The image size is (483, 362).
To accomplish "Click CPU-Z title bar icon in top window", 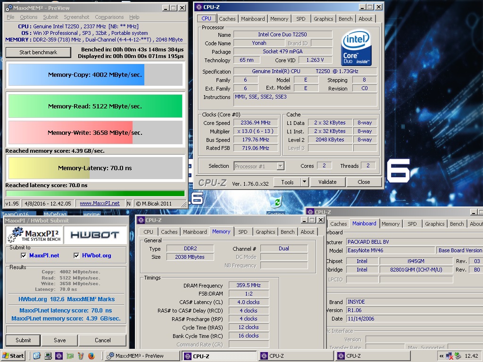I will click(x=199, y=7).
